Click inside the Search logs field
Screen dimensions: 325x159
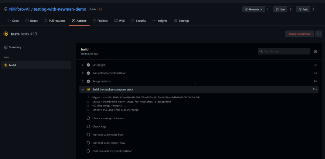click(284, 51)
